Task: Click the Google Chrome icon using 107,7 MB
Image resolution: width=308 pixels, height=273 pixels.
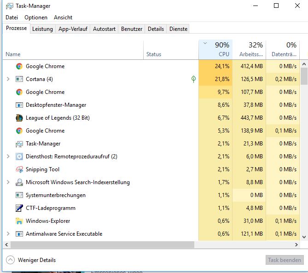Action: tap(19, 92)
